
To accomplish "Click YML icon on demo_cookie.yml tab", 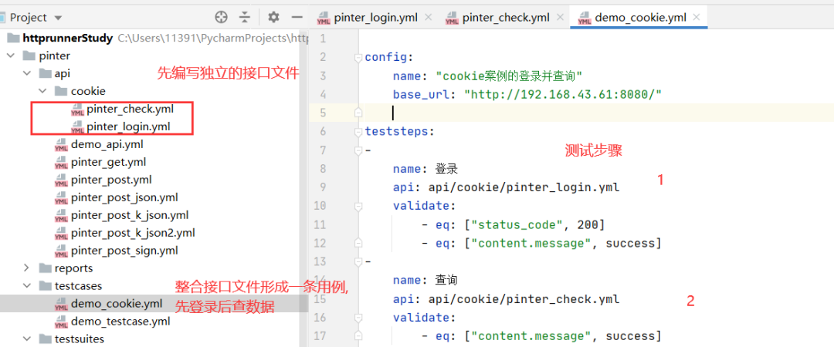I will (584, 18).
